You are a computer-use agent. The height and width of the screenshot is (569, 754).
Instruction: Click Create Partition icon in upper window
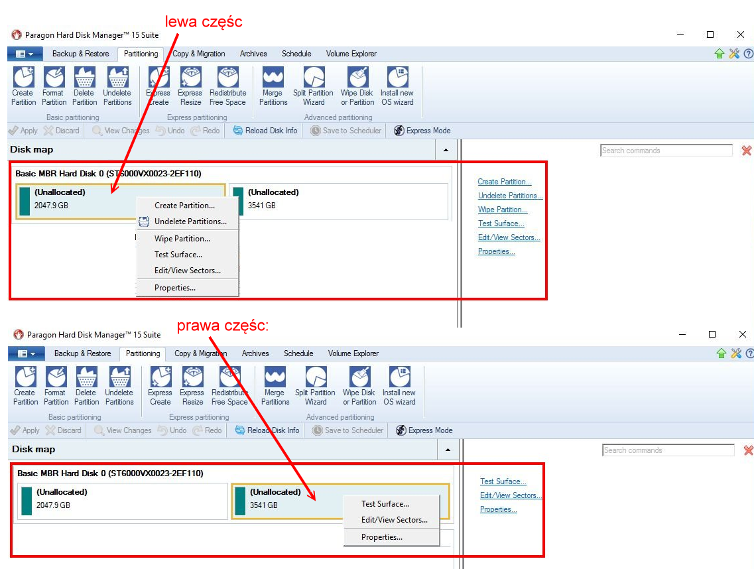click(x=24, y=87)
